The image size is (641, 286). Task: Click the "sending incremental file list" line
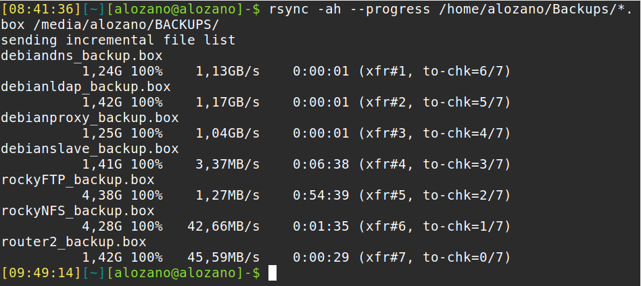point(118,40)
